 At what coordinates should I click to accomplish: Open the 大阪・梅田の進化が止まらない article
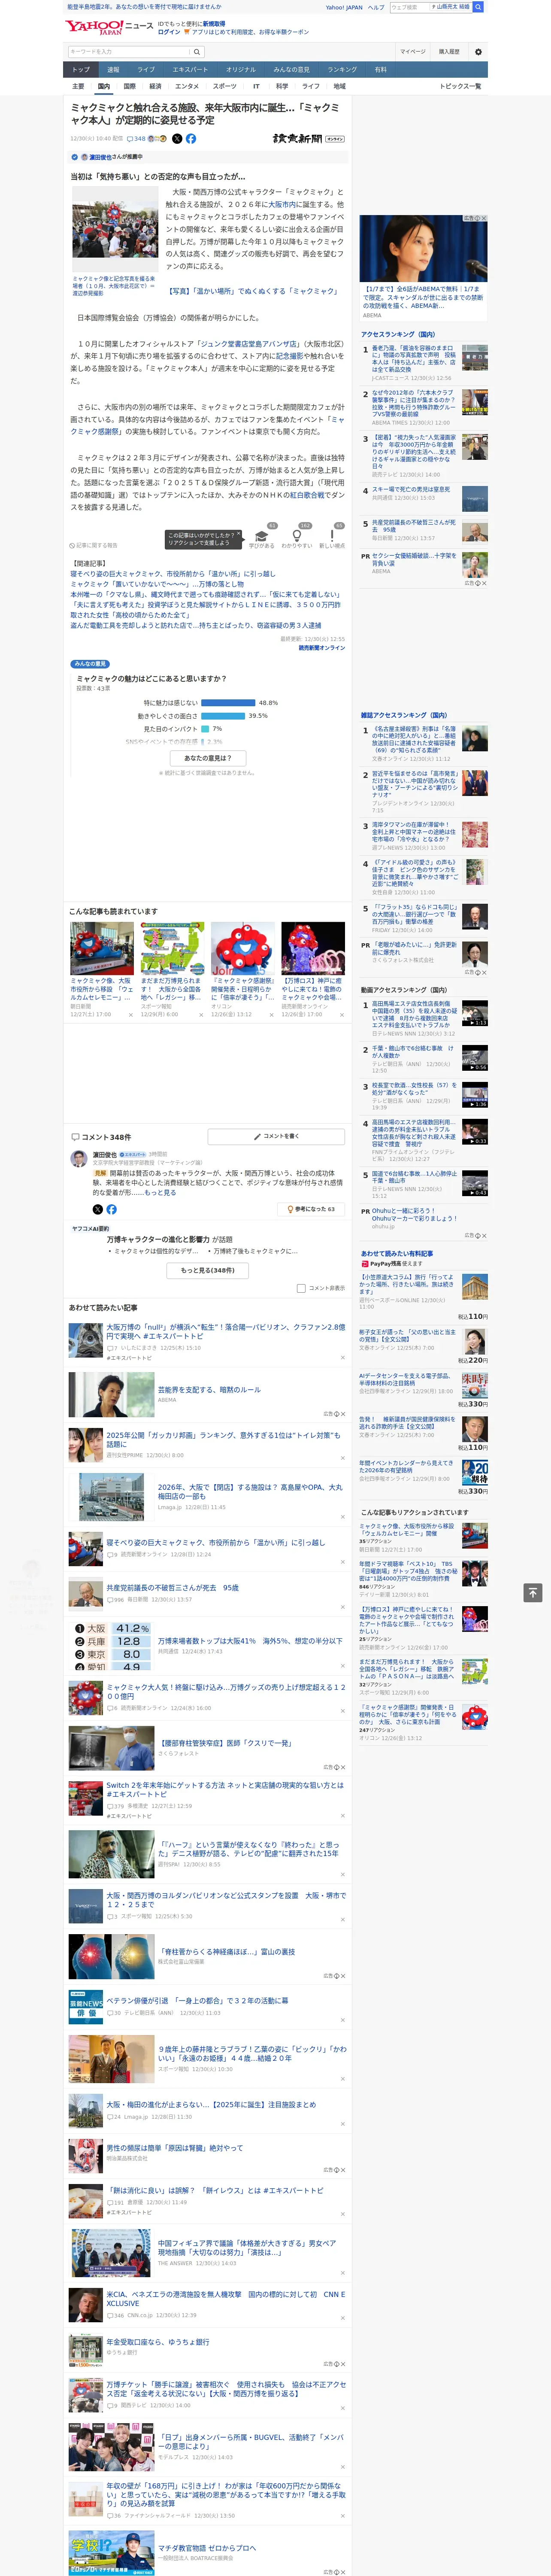211,2105
